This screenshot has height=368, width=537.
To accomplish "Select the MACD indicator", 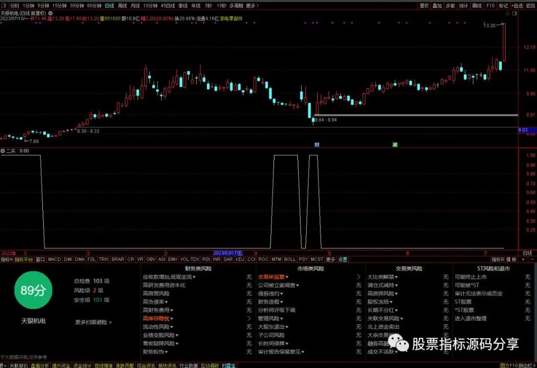I will [54, 259].
